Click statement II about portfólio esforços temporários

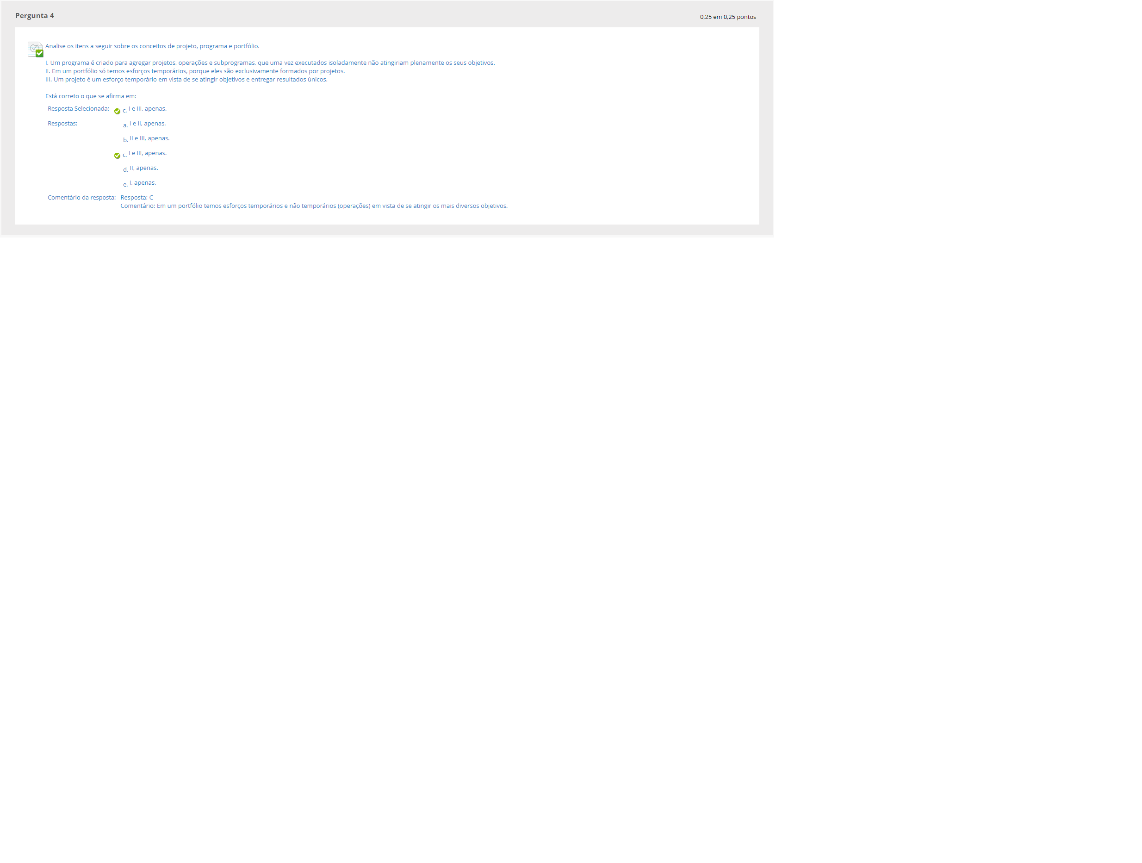tap(195, 71)
